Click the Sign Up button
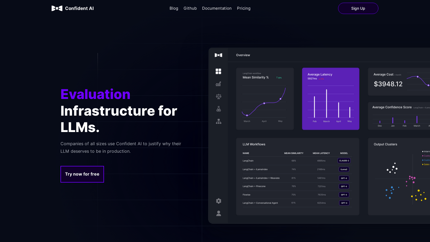The image size is (430, 242). click(358, 8)
